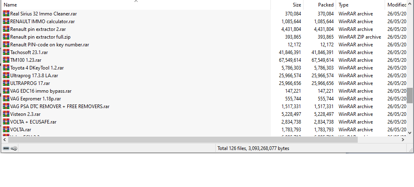Click the icon of Renault pin extractor 2.rar
Viewport: 414px width, 187px height.
[6, 29]
